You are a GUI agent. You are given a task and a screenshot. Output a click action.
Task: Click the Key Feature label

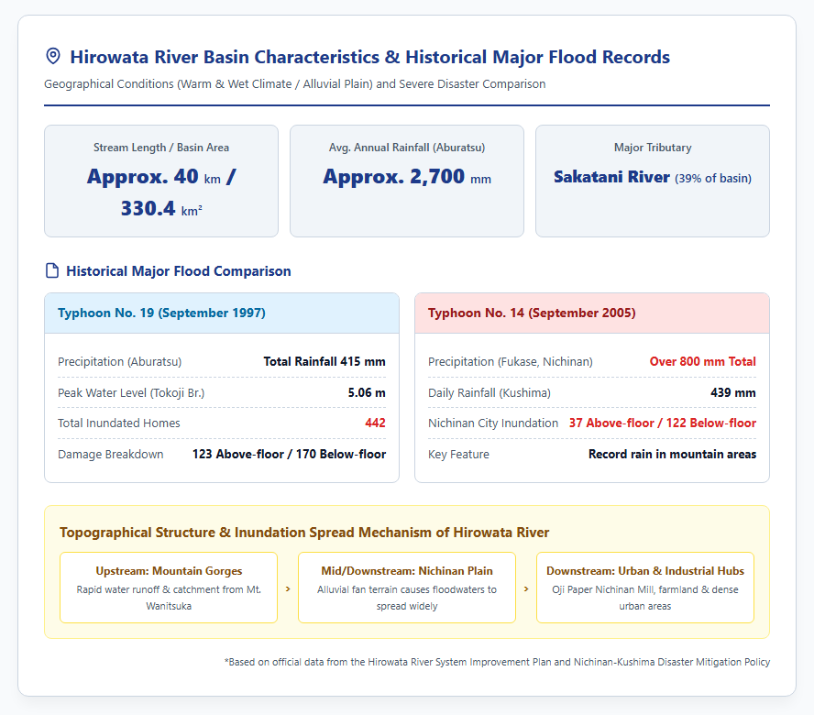click(458, 455)
